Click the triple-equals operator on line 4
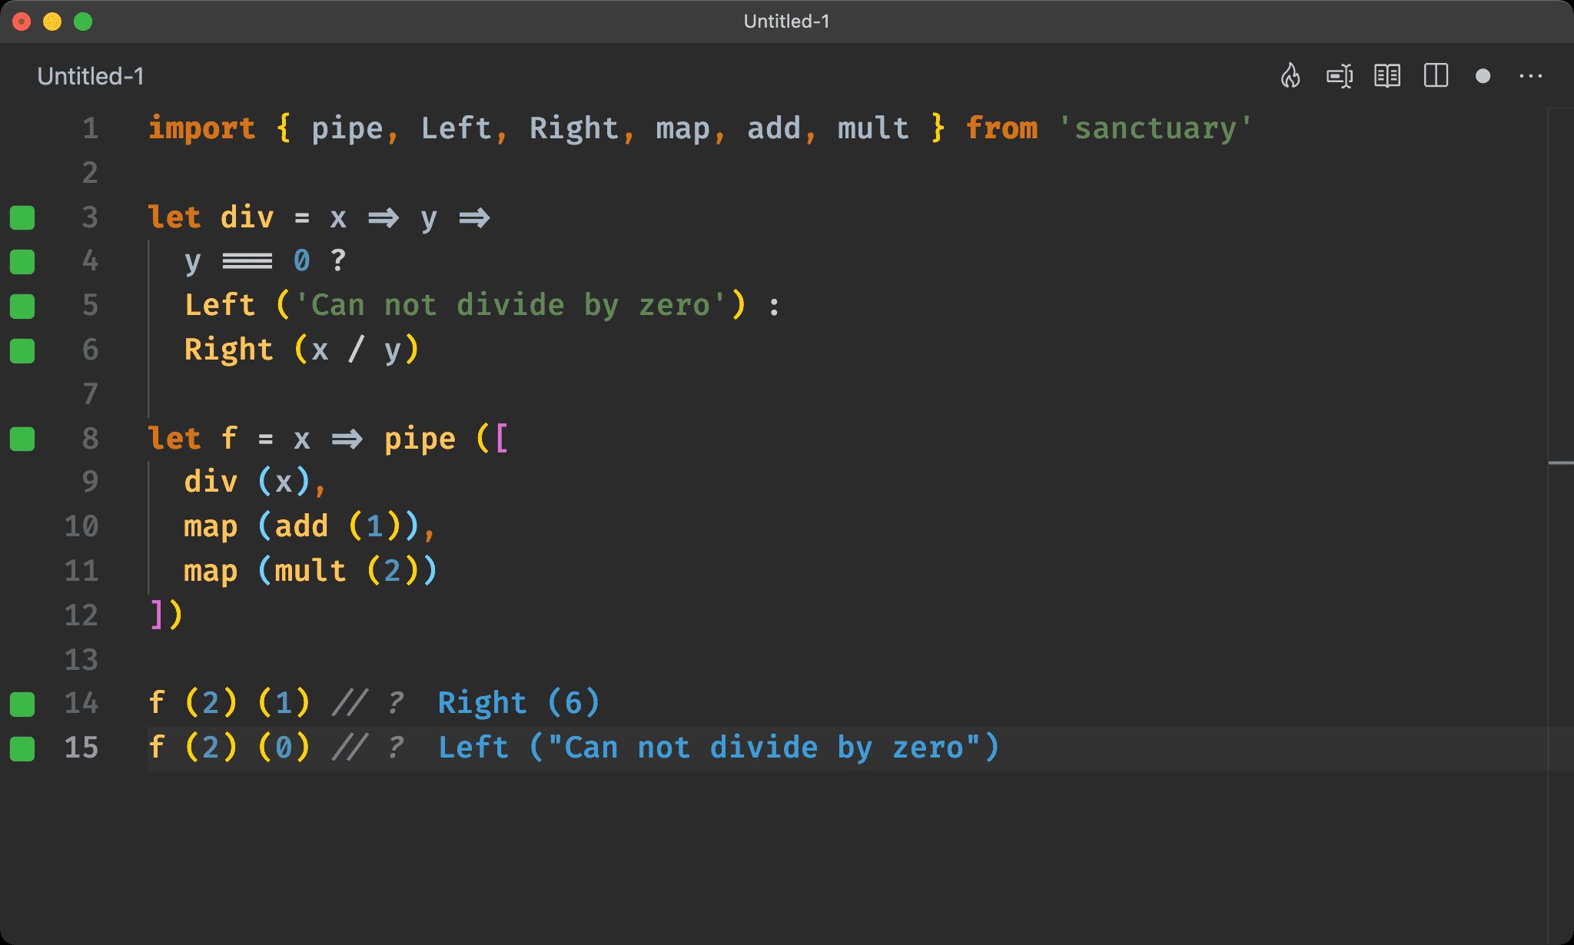1574x945 pixels. pos(247,262)
